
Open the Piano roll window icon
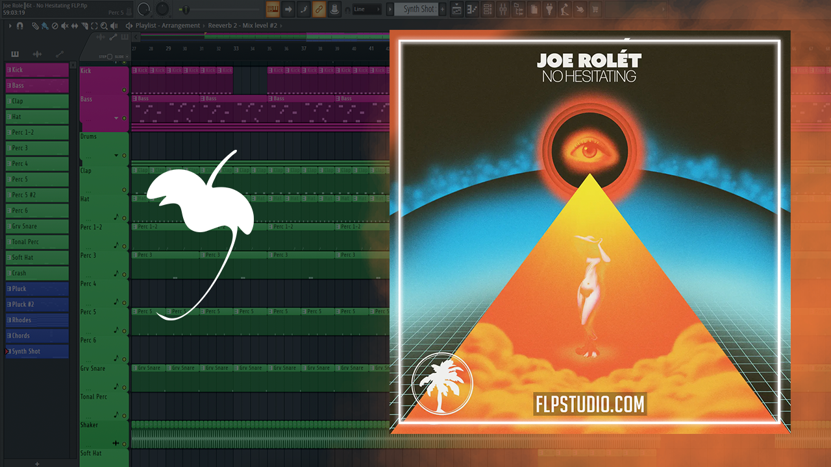point(473,9)
